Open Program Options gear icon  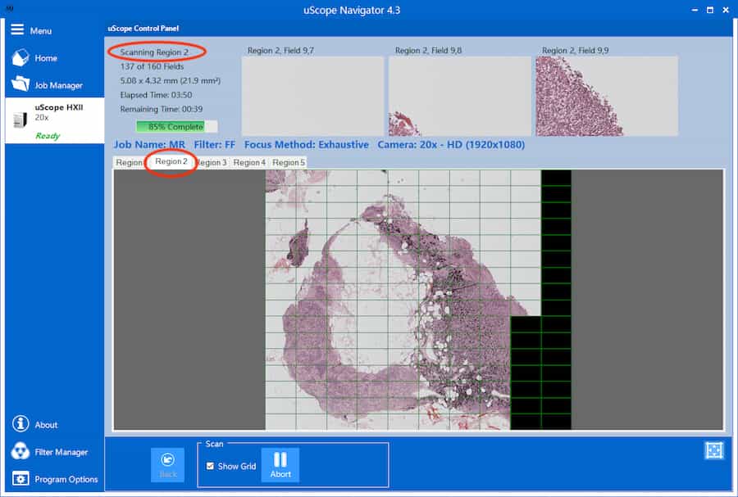[x=20, y=479]
